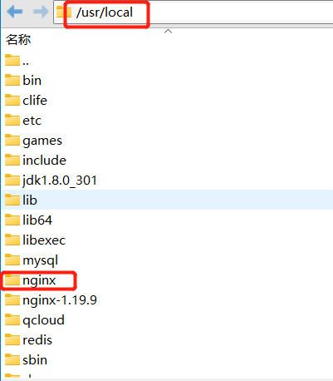Select the etc folder icon
This screenshot has height=381, width=333.
[x=12, y=120]
